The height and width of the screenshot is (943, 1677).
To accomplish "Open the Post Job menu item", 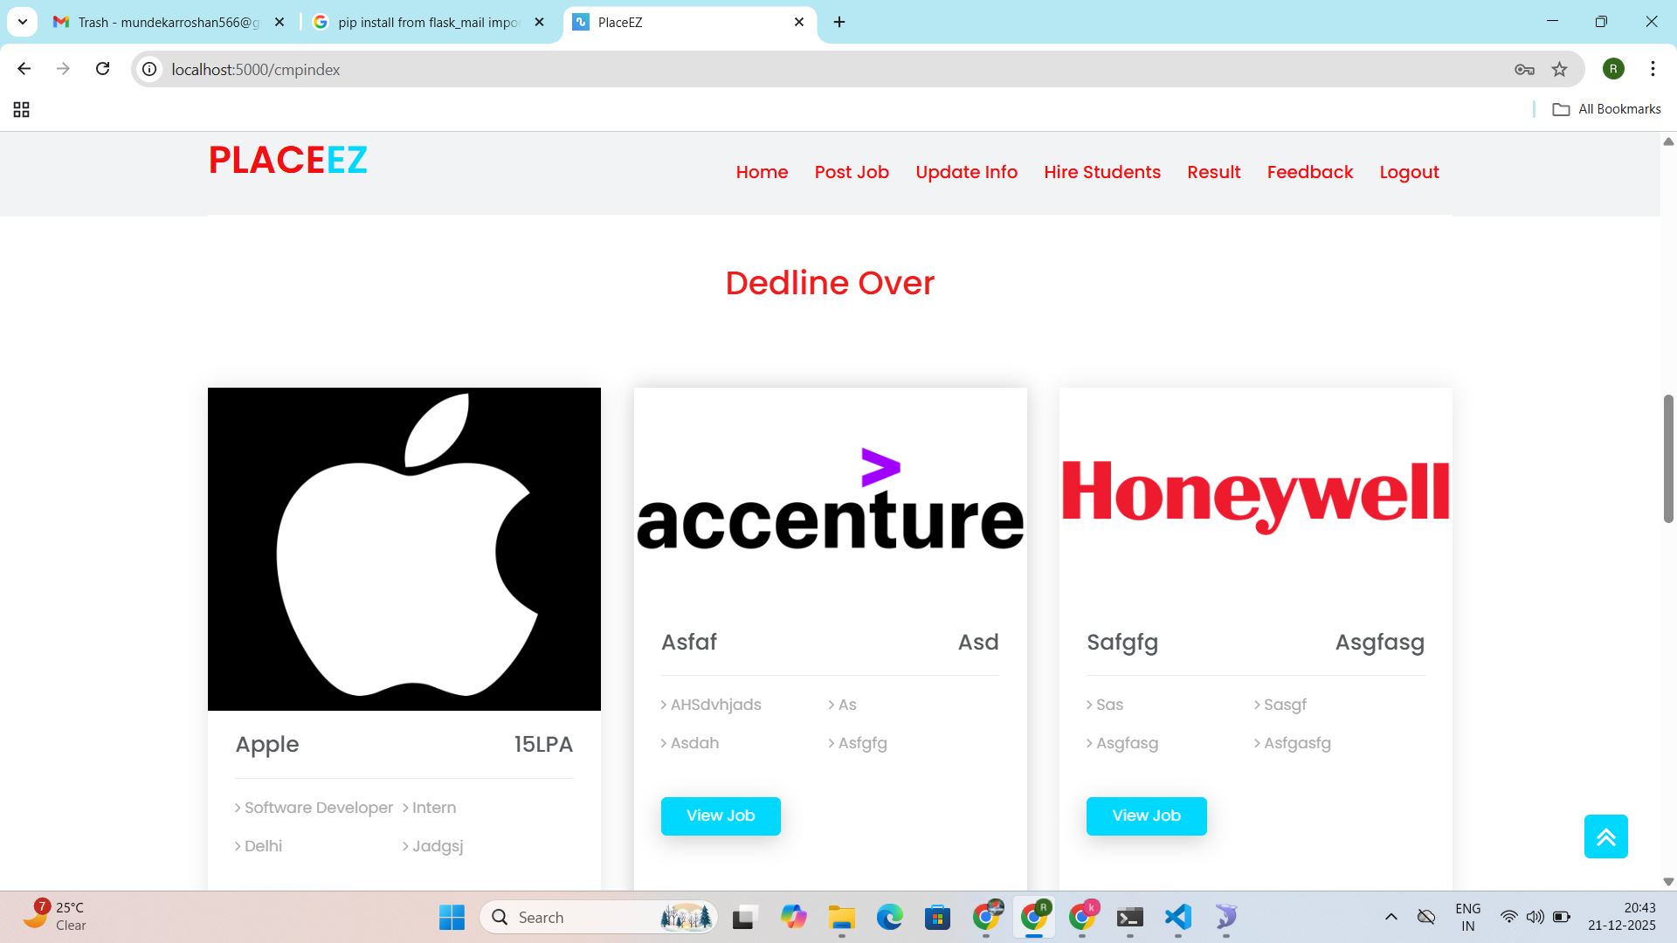I will tap(852, 172).
